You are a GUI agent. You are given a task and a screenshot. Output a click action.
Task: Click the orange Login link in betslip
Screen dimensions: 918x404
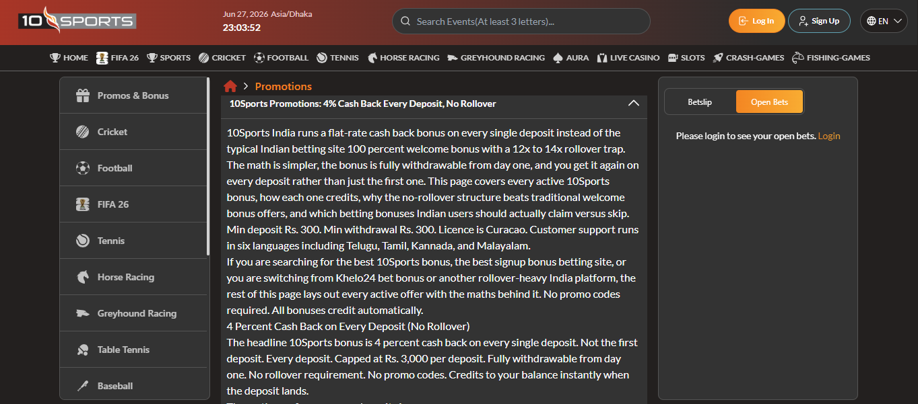coord(829,136)
